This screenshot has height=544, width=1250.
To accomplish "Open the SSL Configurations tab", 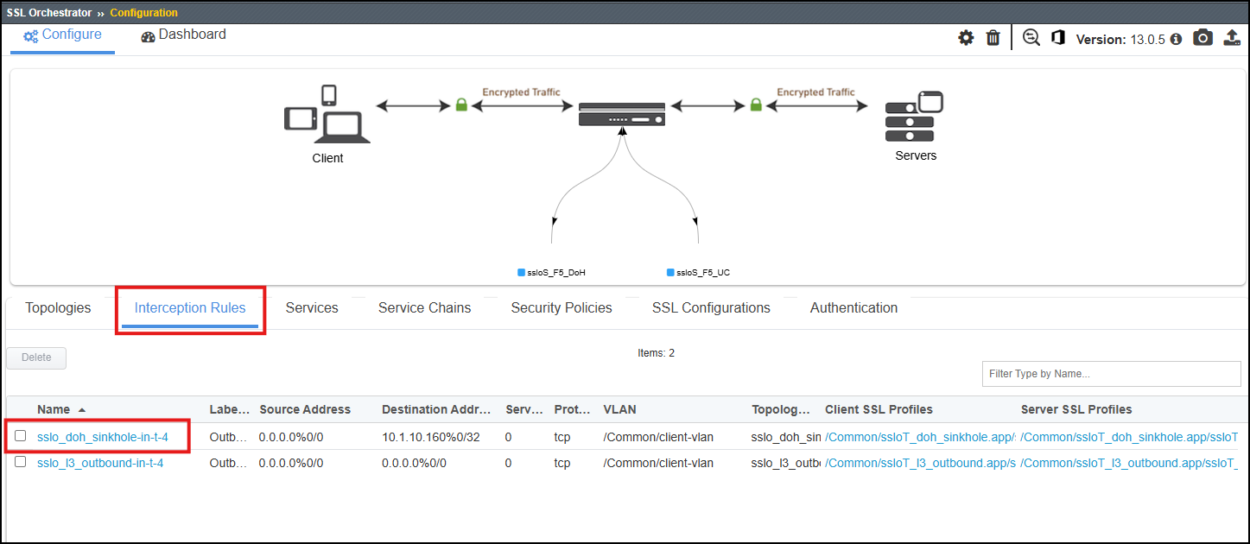I will [711, 308].
